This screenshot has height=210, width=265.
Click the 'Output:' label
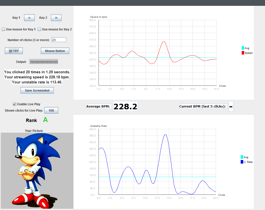[x=21, y=62]
